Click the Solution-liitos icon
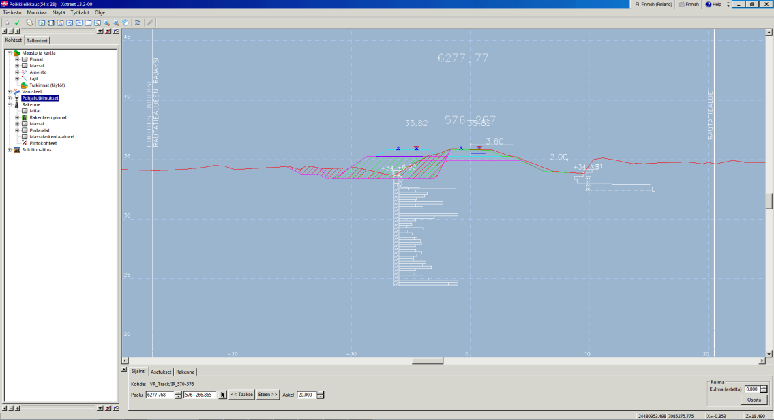The height and width of the screenshot is (420, 774). 17,150
